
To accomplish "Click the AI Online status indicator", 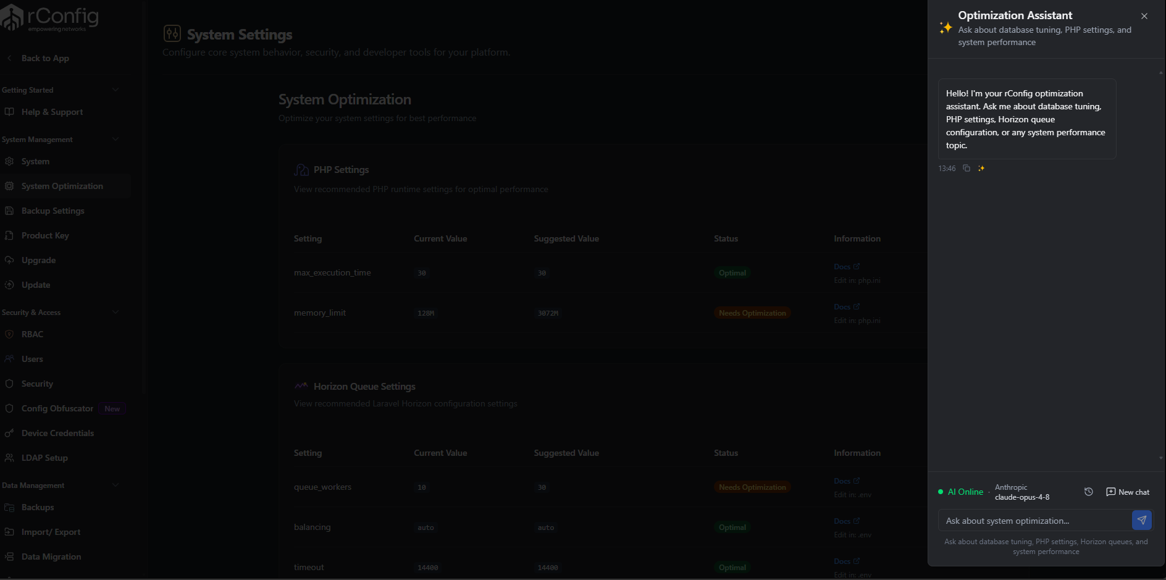I will coord(960,492).
